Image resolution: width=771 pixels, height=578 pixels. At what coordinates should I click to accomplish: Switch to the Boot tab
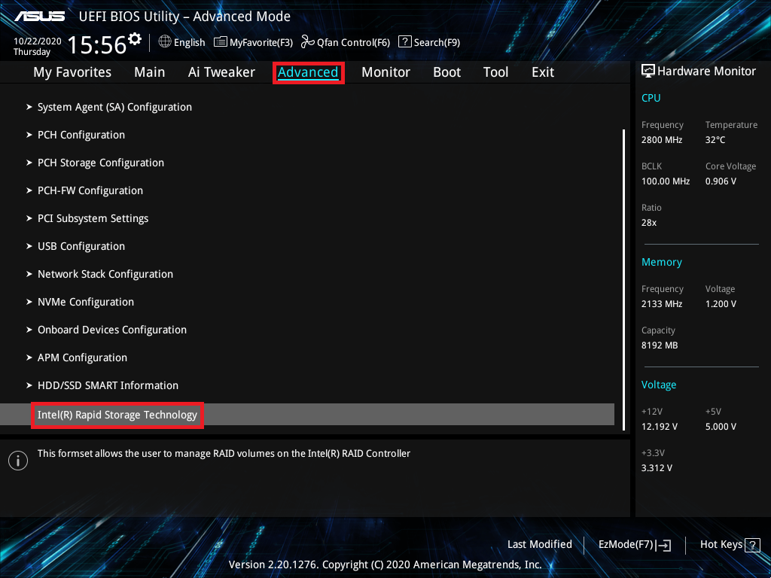point(446,72)
